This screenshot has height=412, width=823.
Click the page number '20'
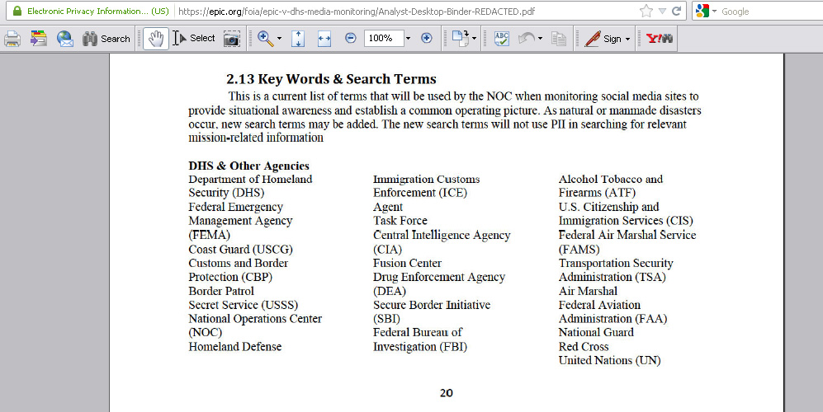(446, 393)
